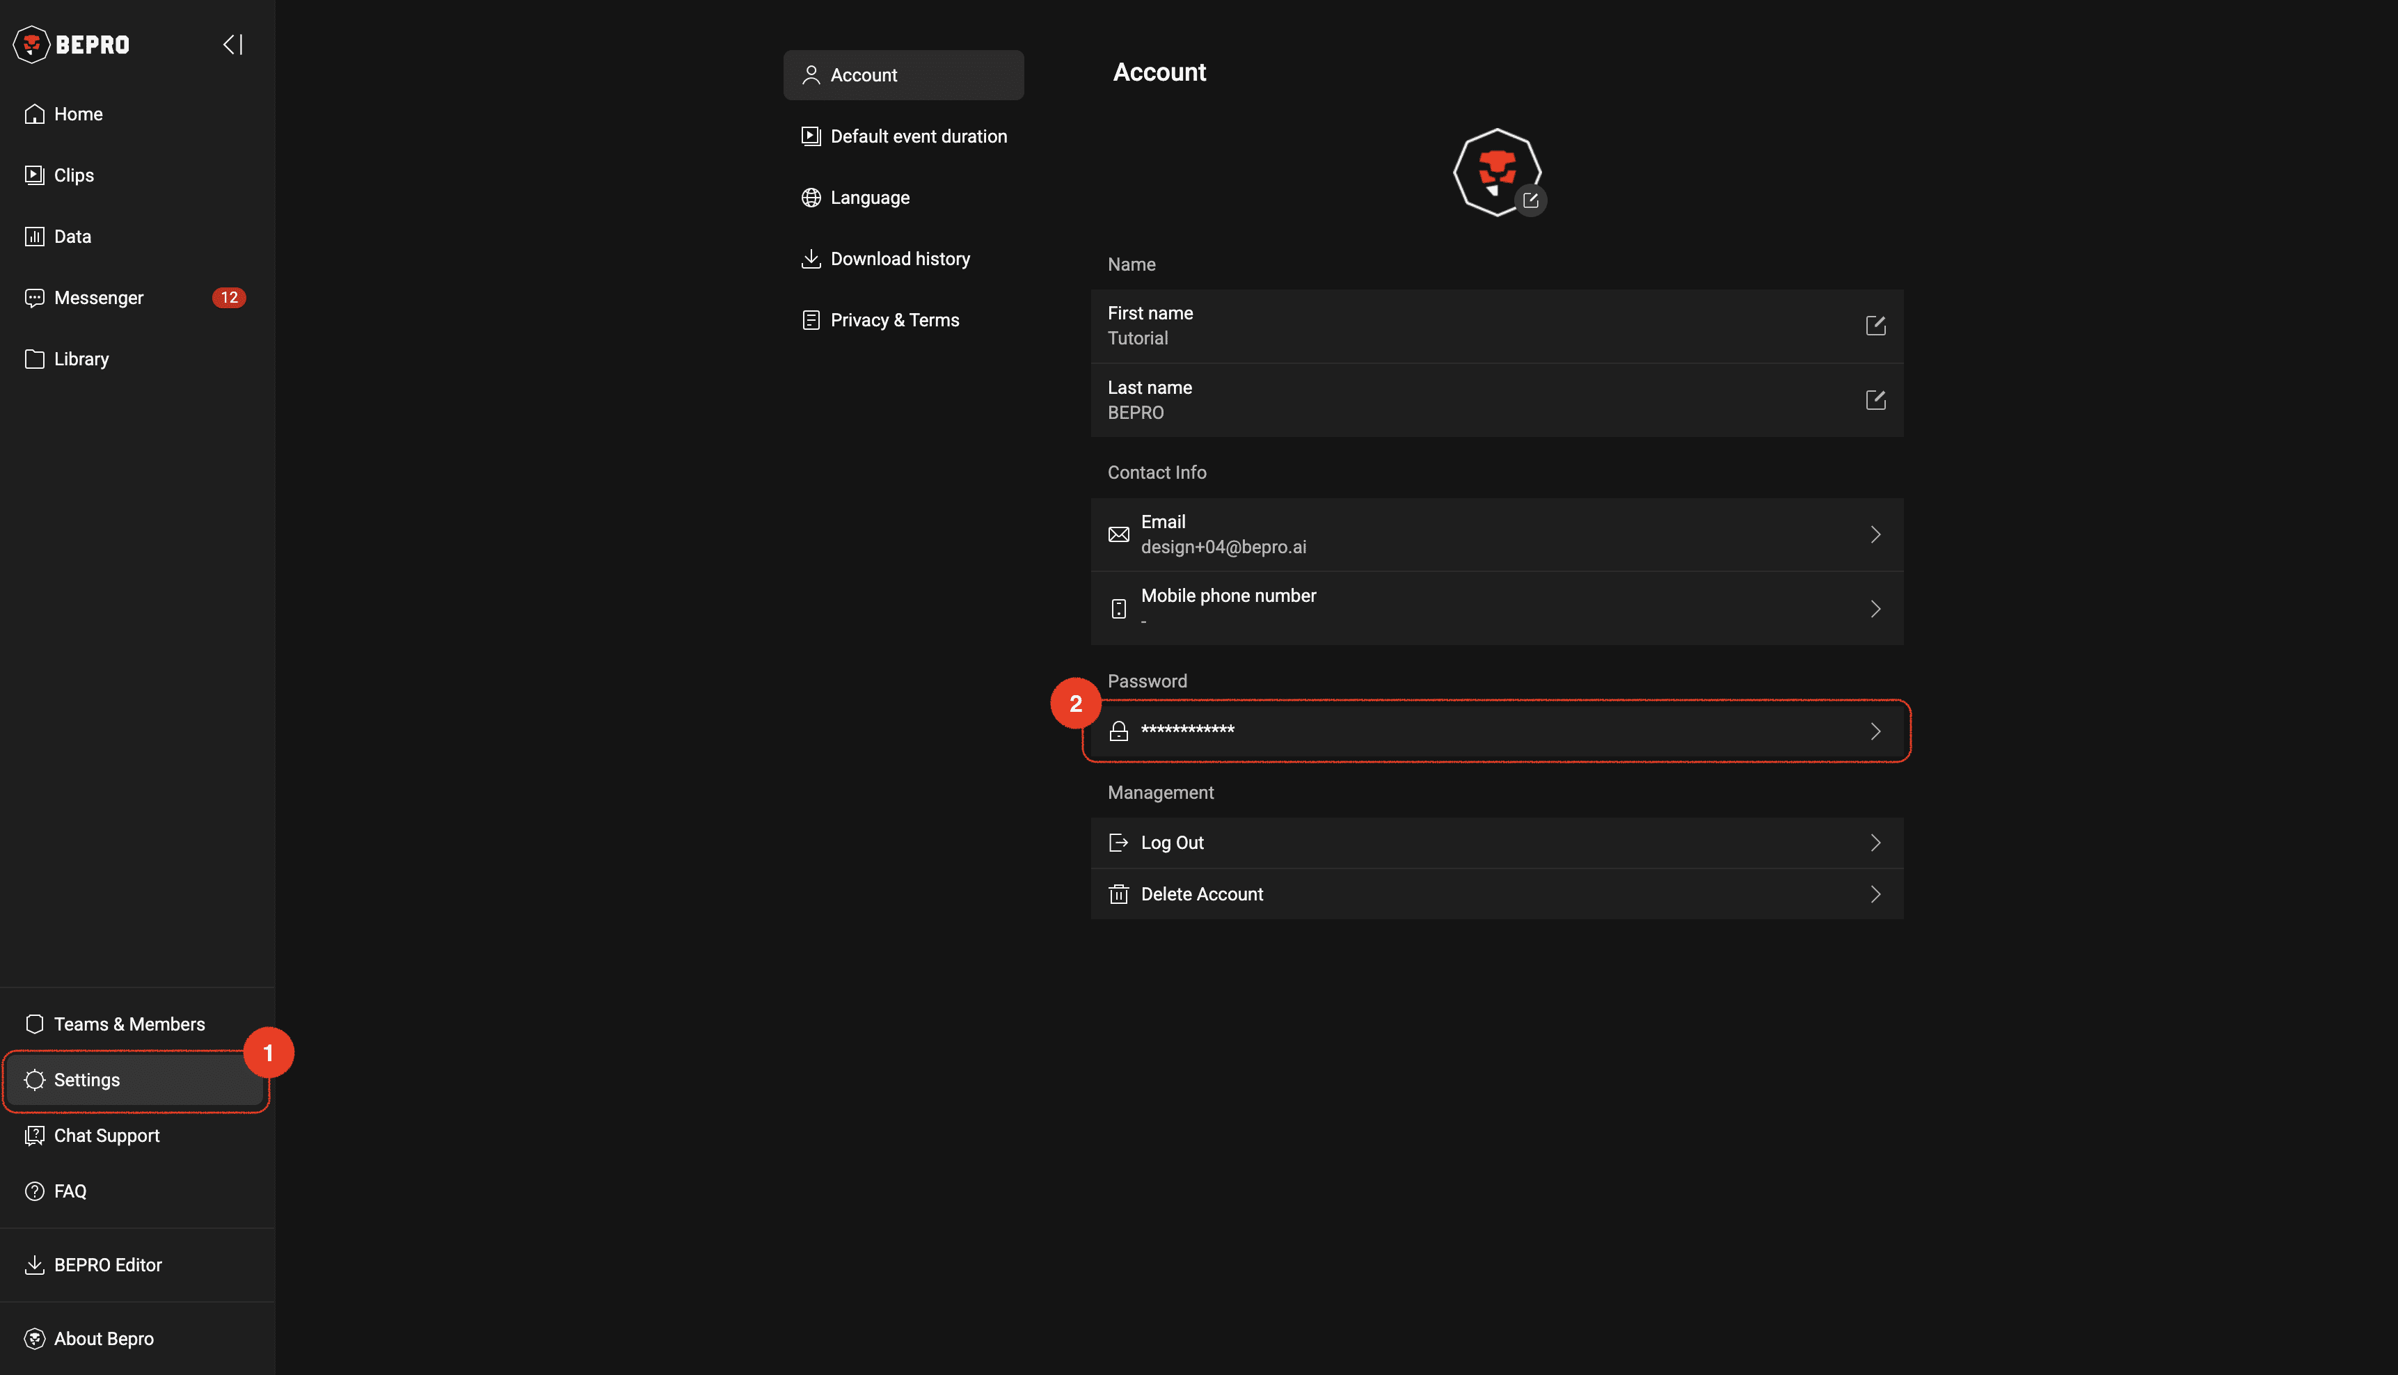Open Teams & Members in the sidebar

point(129,1024)
